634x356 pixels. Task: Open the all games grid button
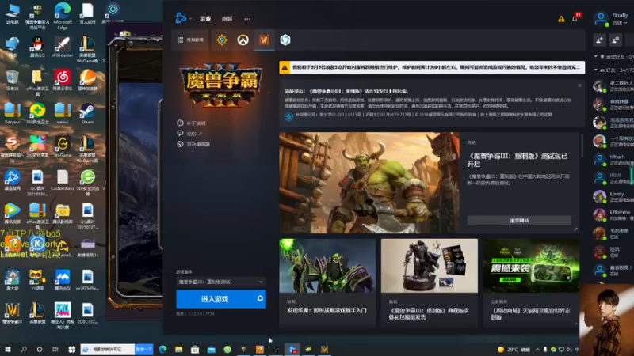[190, 40]
